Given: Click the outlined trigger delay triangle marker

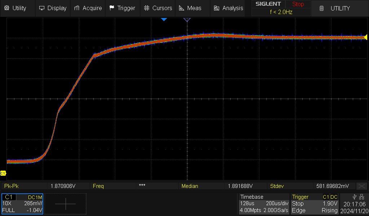Looking at the screenshot, I should tap(187, 19).
